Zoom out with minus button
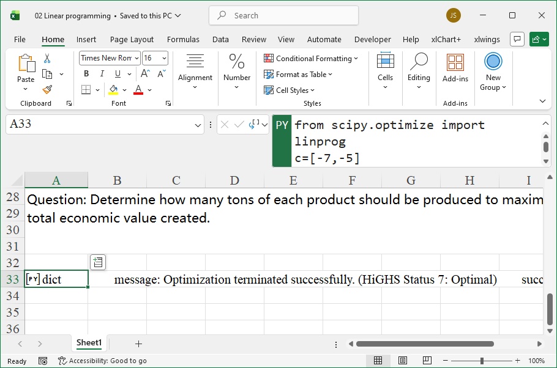The width and height of the screenshot is (557, 368). point(446,361)
